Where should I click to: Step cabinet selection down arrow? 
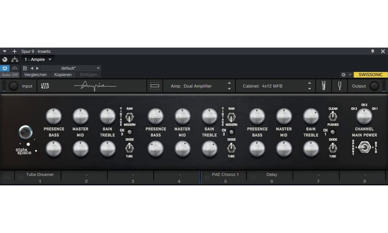(x=309, y=89)
